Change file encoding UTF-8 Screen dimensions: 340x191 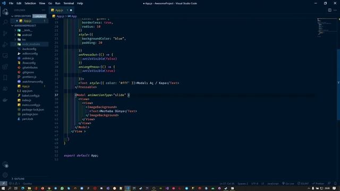254,184
